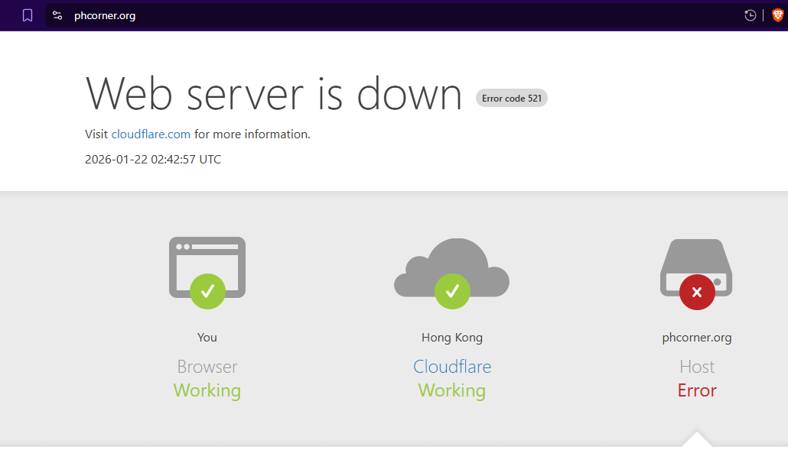Viewport: 788px width, 453px height.
Task: Click the phcorner.org address bar text
Action: [105, 15]
